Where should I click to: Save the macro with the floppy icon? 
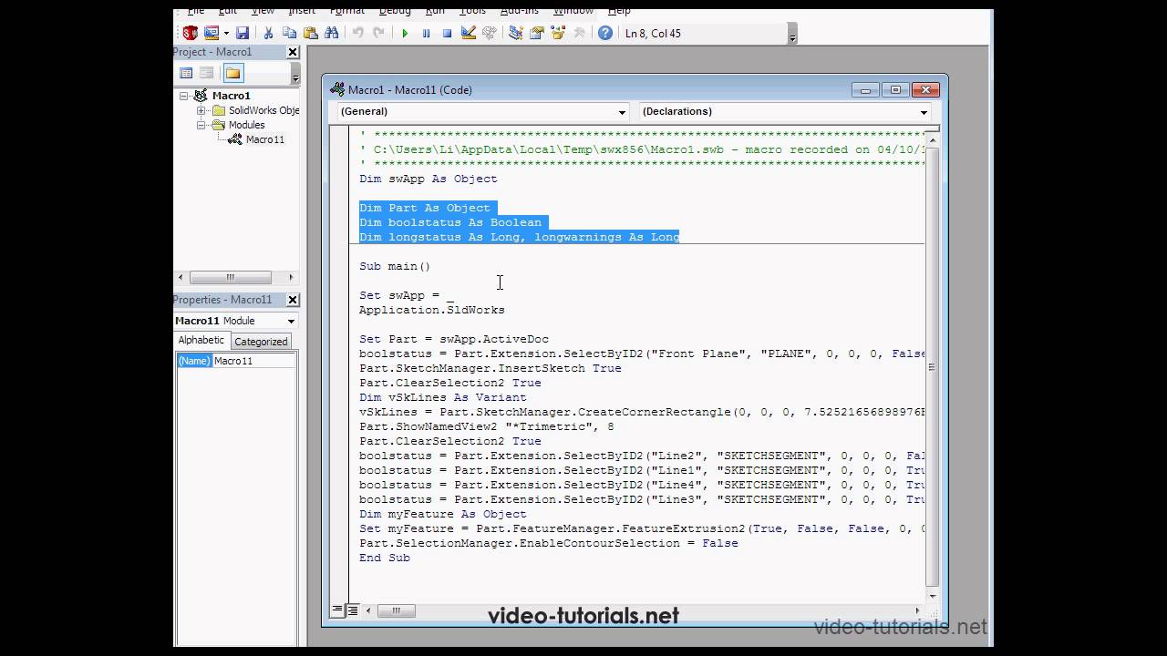243,33
